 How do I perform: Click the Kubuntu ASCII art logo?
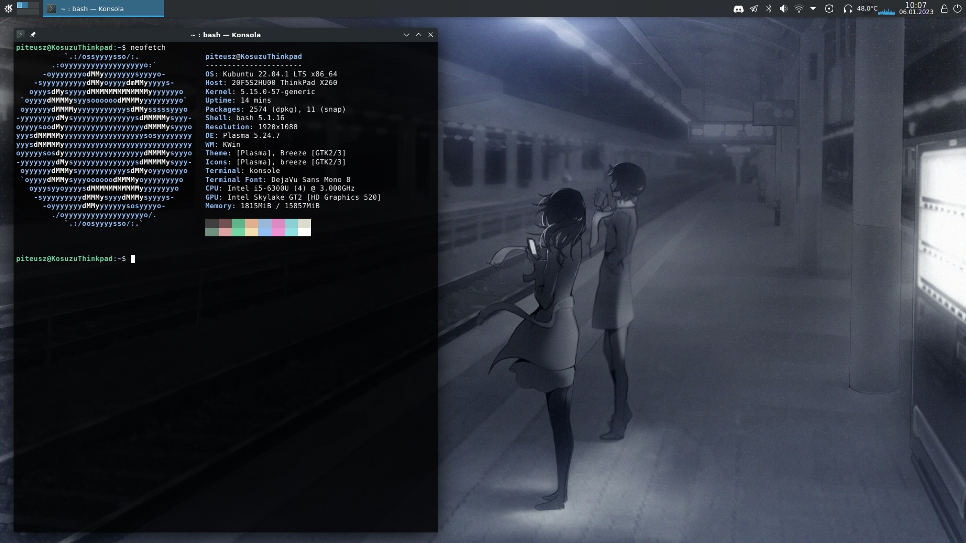point(104,140)
